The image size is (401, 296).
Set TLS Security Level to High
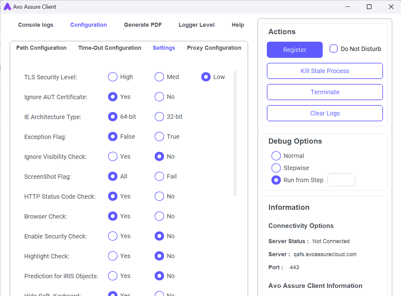(113, 77)
